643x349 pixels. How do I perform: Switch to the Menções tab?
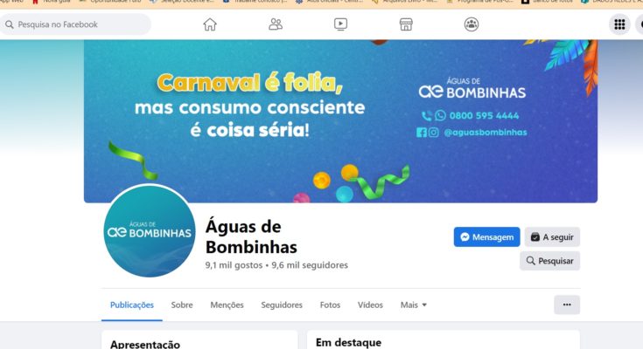(227, 305)
